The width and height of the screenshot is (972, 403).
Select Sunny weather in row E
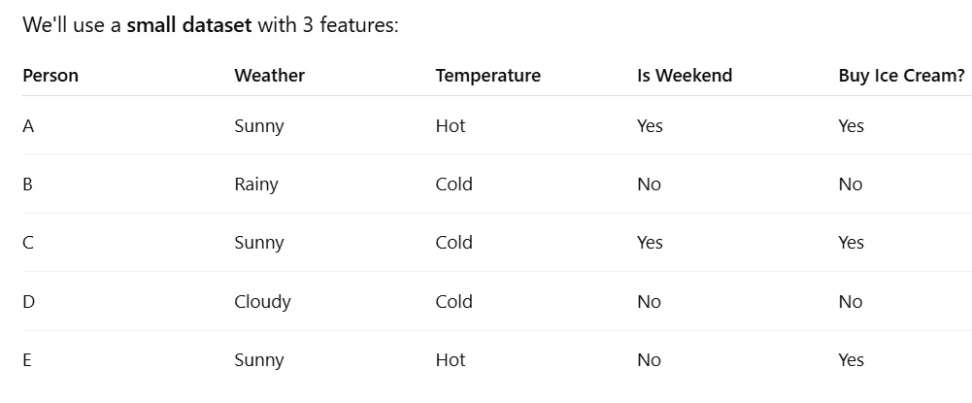259,361
